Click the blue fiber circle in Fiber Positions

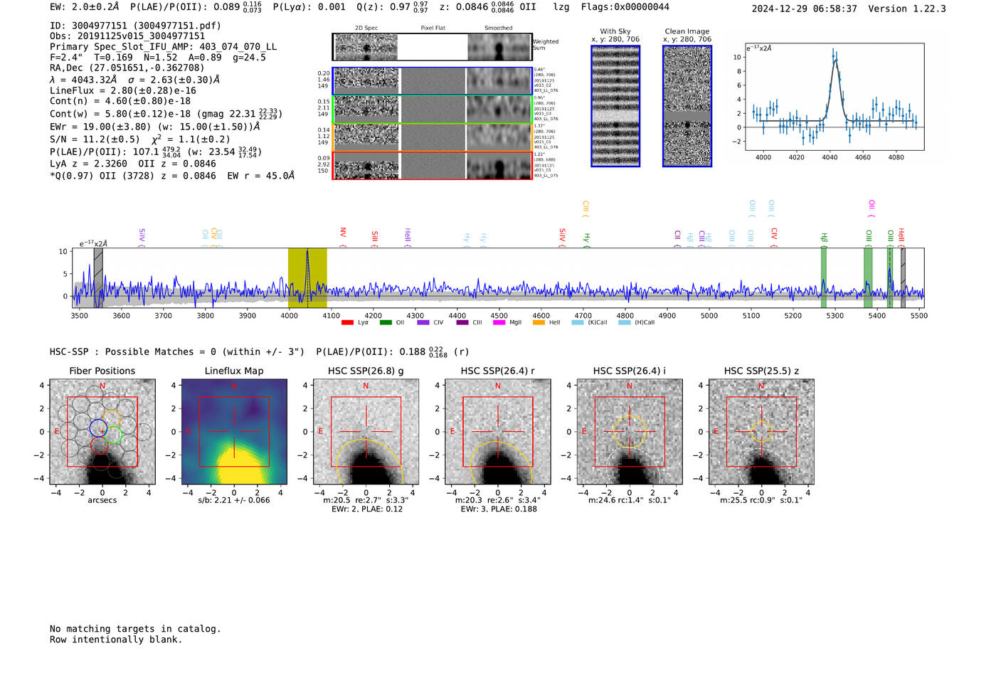tap(99, 428)
